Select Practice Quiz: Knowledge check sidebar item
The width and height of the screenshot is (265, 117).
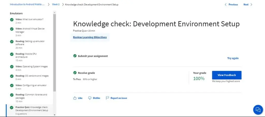coord(30,111)
